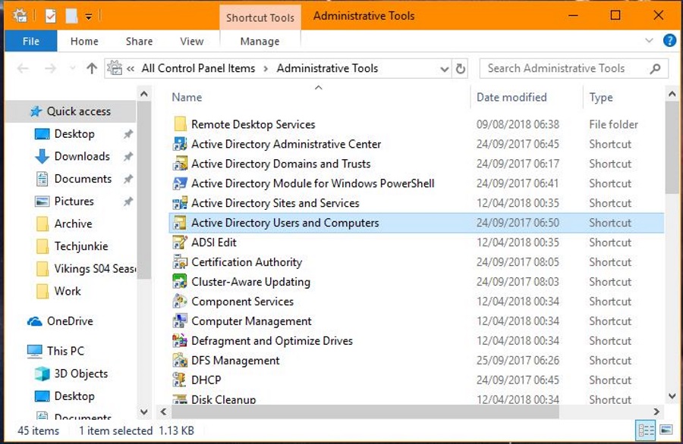Switch to Details view layout

pos(646,430)
